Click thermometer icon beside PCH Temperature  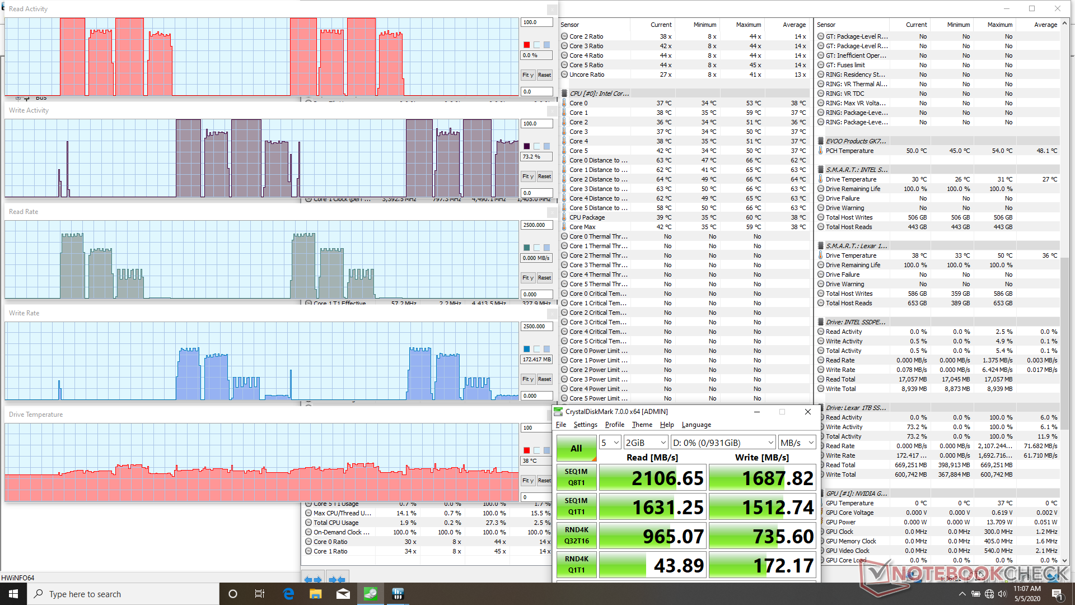point(820,151)
